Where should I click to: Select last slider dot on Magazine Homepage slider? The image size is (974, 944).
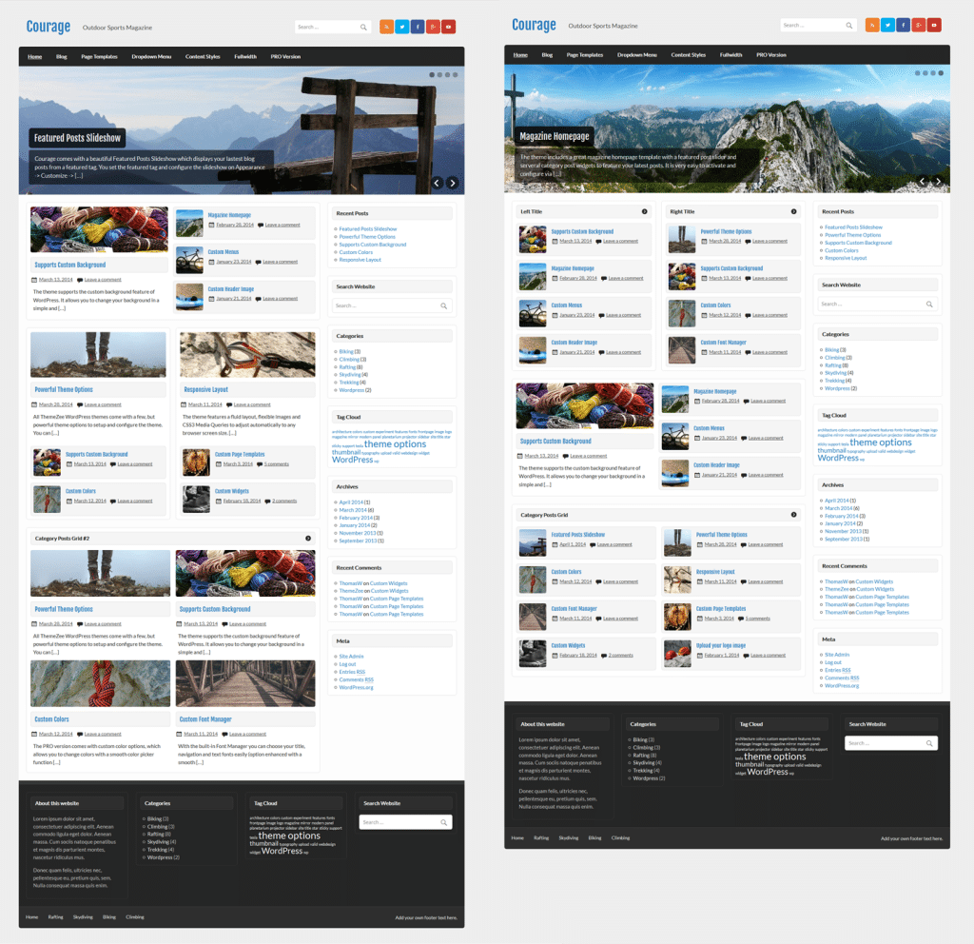pos(941,72)
